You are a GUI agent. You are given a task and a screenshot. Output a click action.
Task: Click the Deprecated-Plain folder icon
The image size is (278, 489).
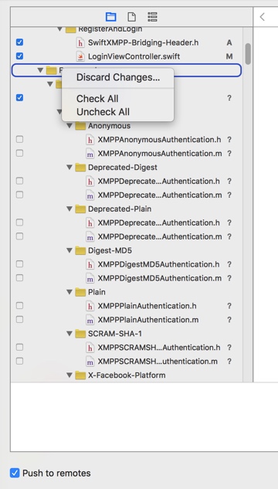point(80,209)
